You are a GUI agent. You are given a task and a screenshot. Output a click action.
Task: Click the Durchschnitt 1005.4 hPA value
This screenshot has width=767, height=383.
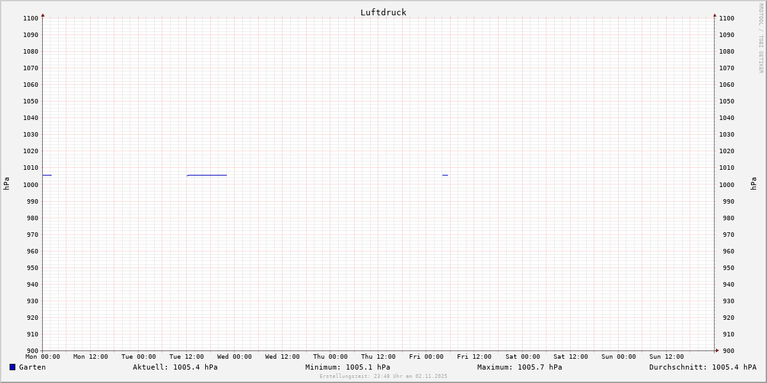coord(702,367)
